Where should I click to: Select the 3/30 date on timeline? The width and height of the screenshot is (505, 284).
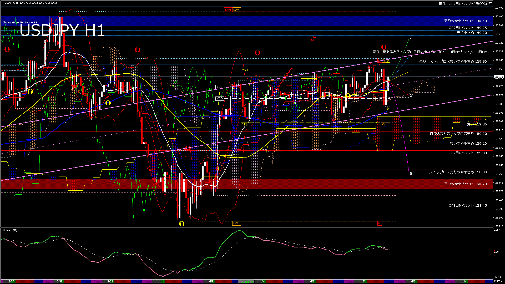[60, 281]
